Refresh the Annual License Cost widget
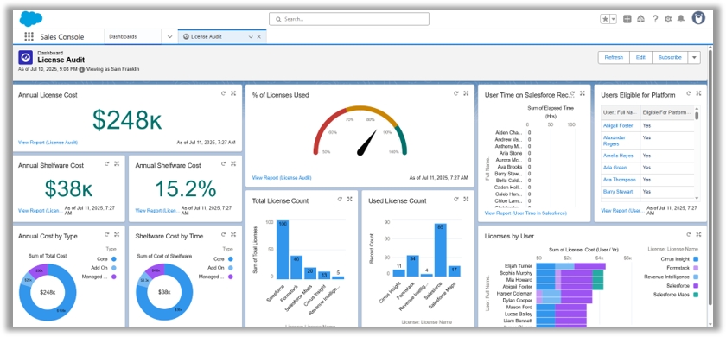The image size is (726, 337). point(224,93)
